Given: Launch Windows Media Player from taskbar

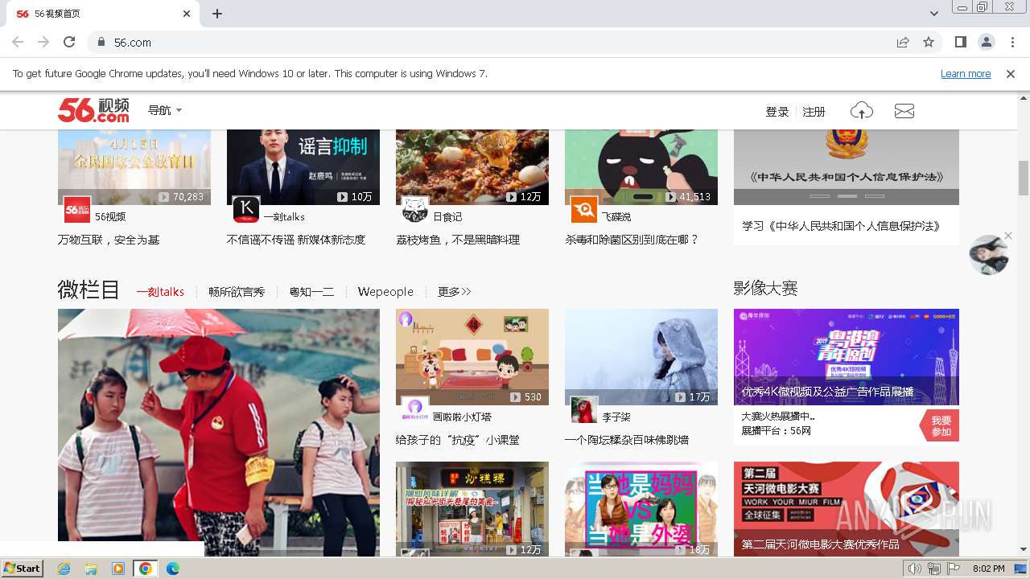Looking at the screenshot, I should (x=118, y=569).
